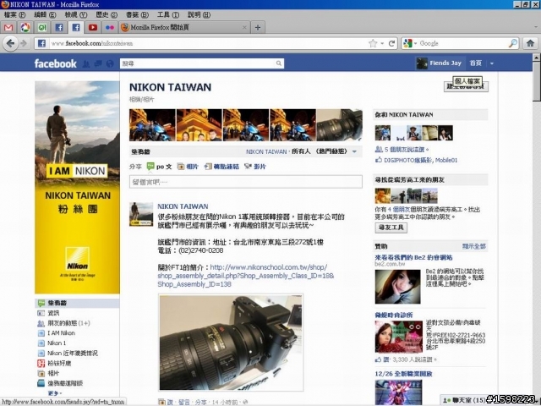This screenshot has width=541, height=406.
Task: Open the Nikon 1 camera post photo
Action: pos(231,343)
